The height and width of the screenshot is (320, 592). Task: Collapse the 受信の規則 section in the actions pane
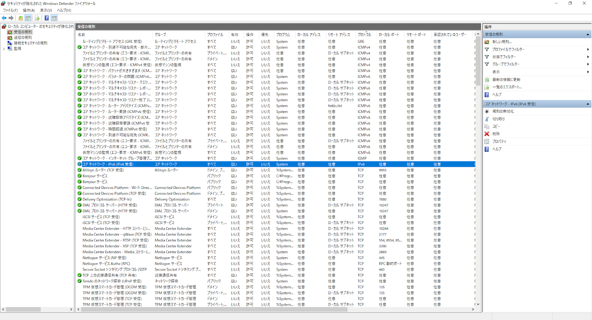tap(588, 34)
